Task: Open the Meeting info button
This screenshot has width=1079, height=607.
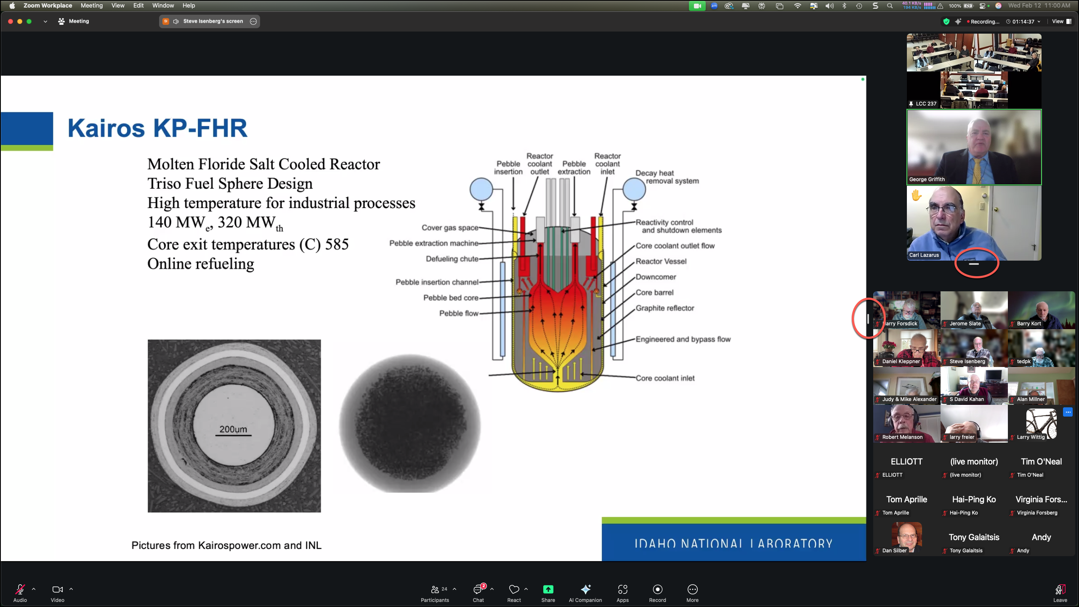Action: point(74,21)
